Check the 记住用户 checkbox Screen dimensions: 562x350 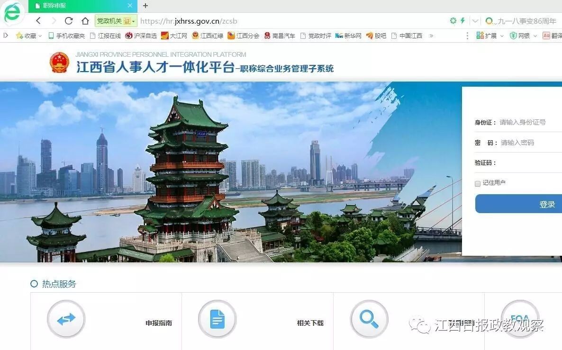pos(477,183)
